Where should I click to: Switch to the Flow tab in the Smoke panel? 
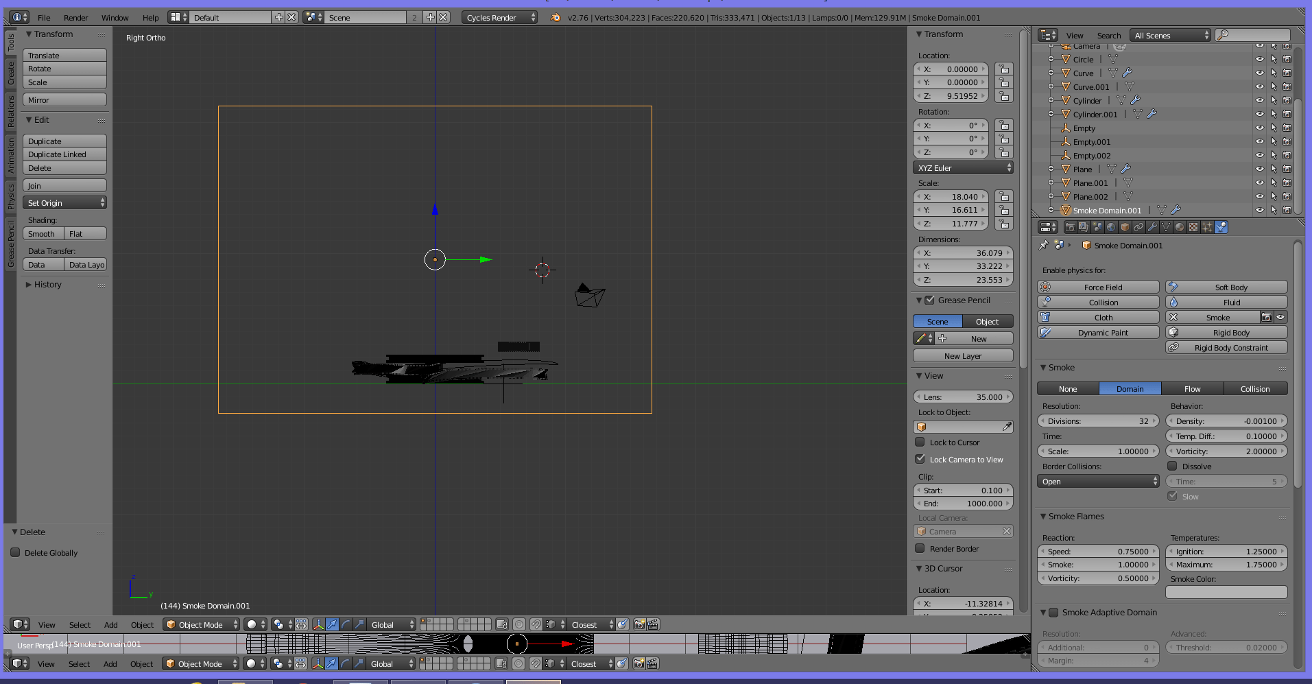1192,388
